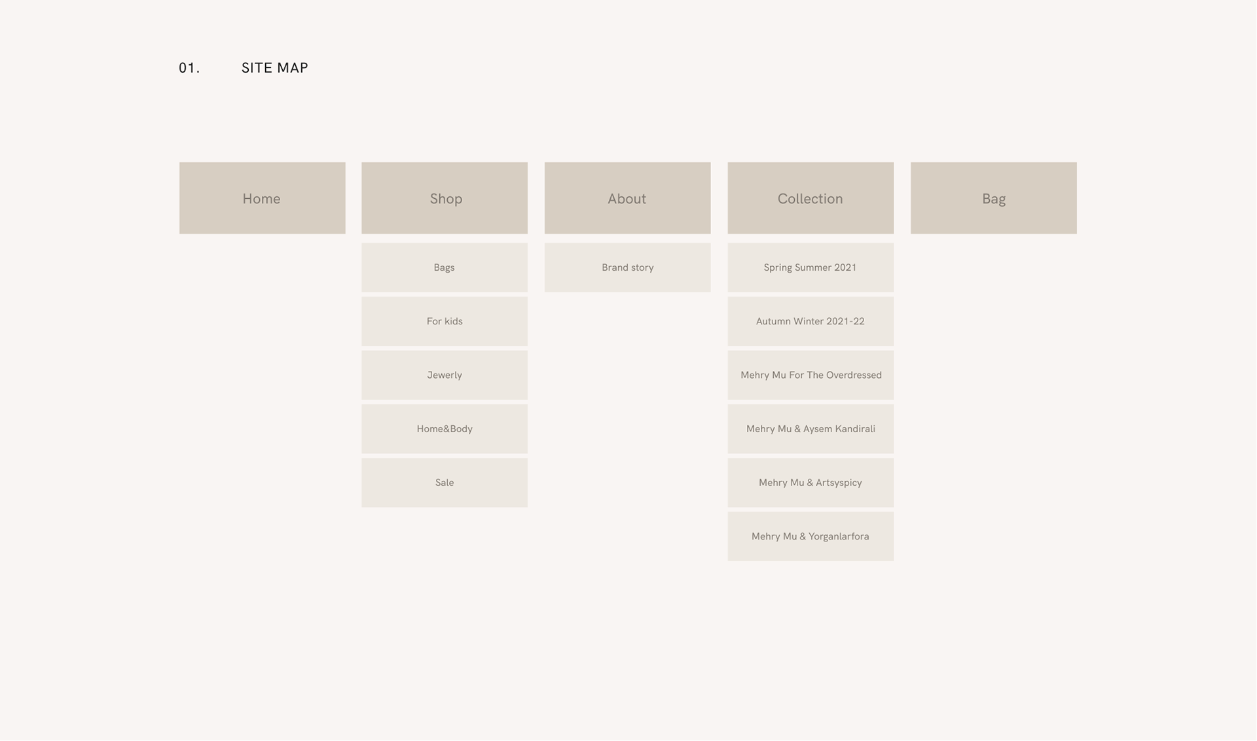Click the Spring Summer 2021 collection
The height and width of the screenshot is (741, 1257).
point(810,267)
